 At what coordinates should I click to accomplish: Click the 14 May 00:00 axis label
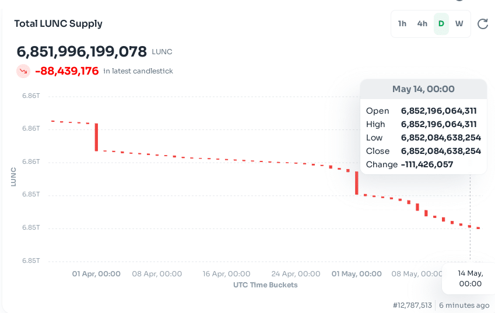coord(471,278)
